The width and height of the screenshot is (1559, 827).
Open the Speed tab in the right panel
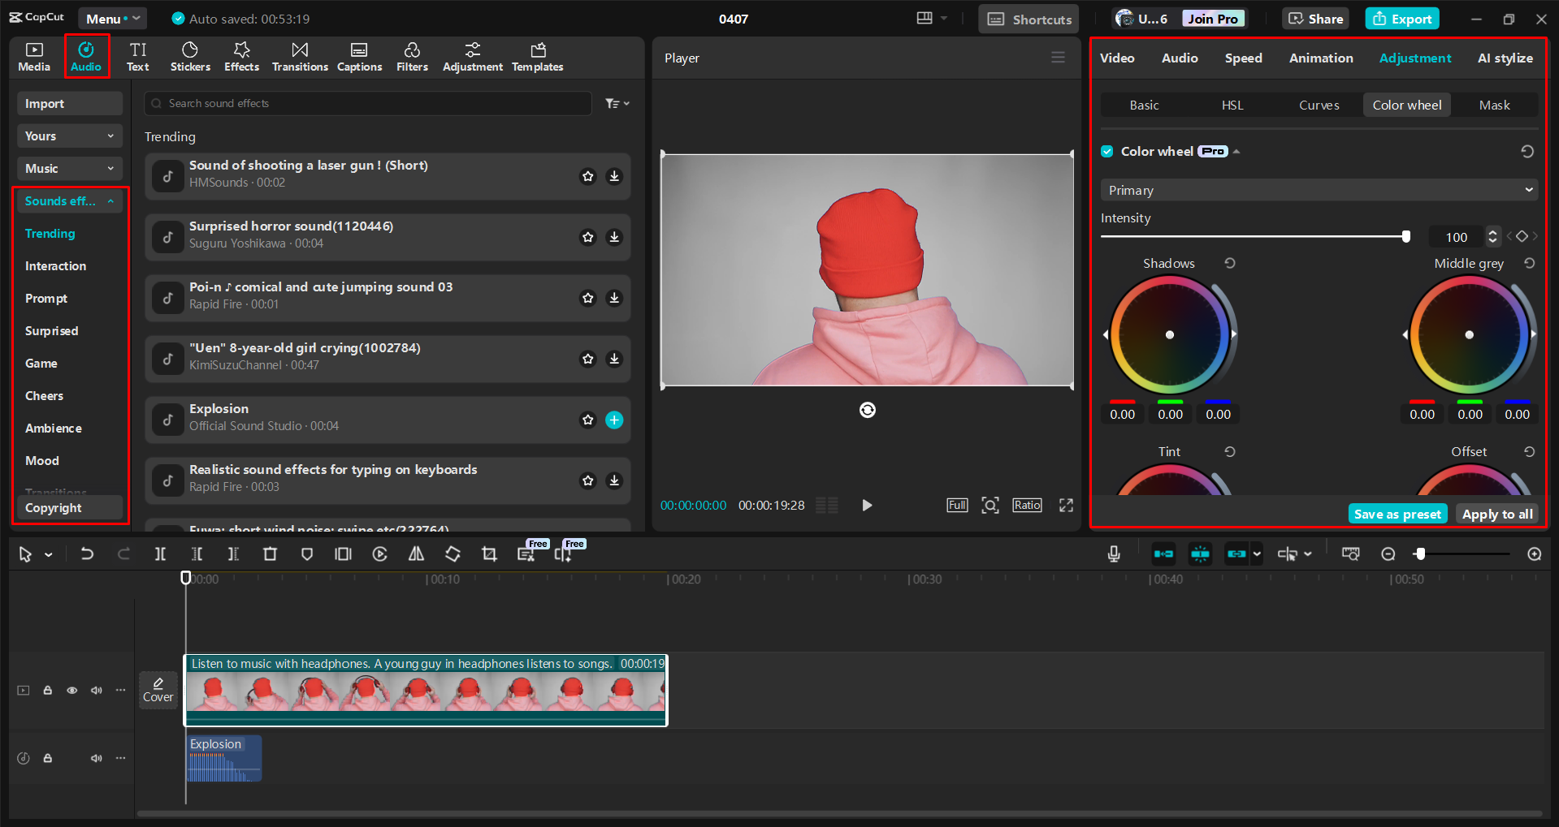[x=1242, y=58]
